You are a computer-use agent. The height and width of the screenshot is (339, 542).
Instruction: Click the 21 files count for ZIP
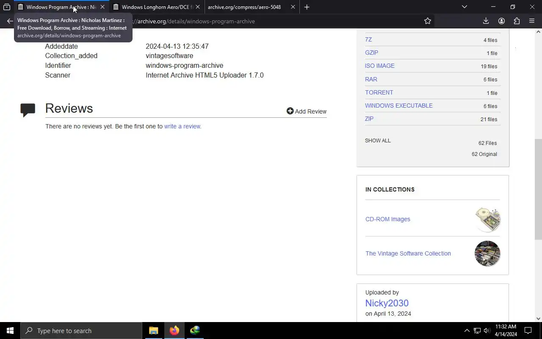(489, 119)
